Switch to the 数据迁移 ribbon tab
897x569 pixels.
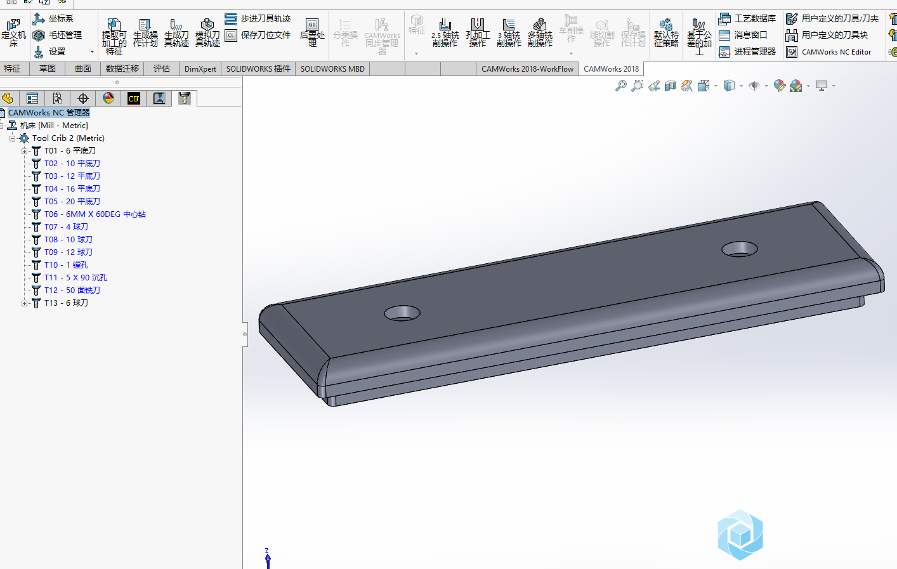(x=122, y=69)
